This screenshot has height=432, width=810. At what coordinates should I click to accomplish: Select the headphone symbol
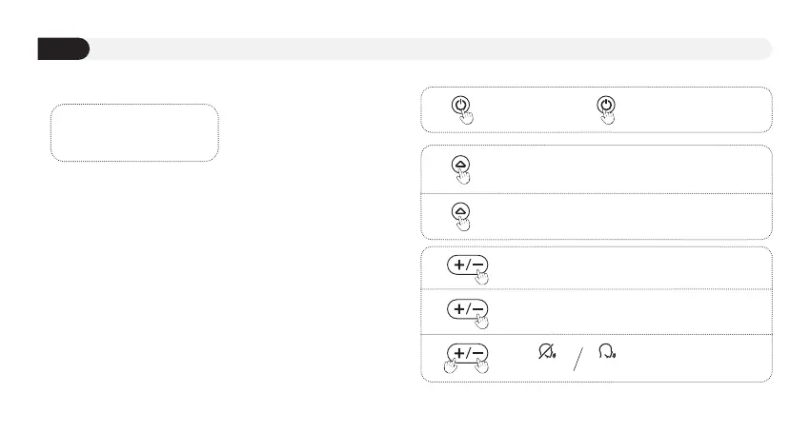tap(606, 351)
